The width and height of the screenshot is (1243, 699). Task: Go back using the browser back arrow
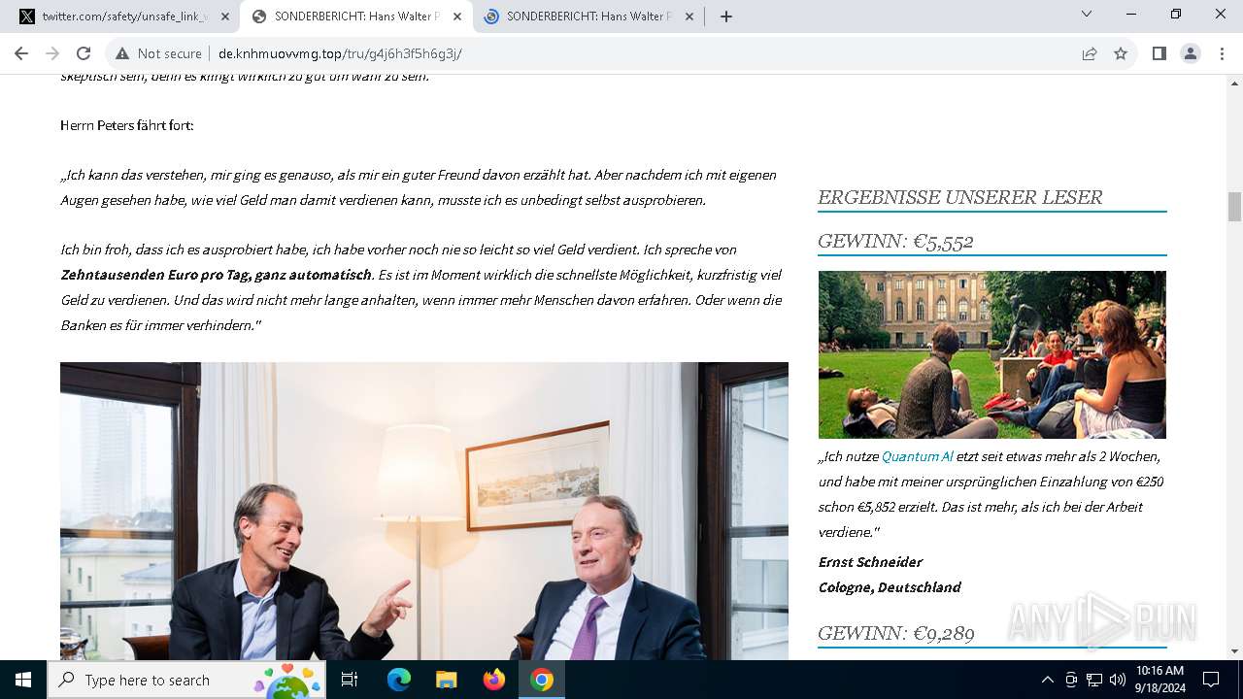click(21, 53)
